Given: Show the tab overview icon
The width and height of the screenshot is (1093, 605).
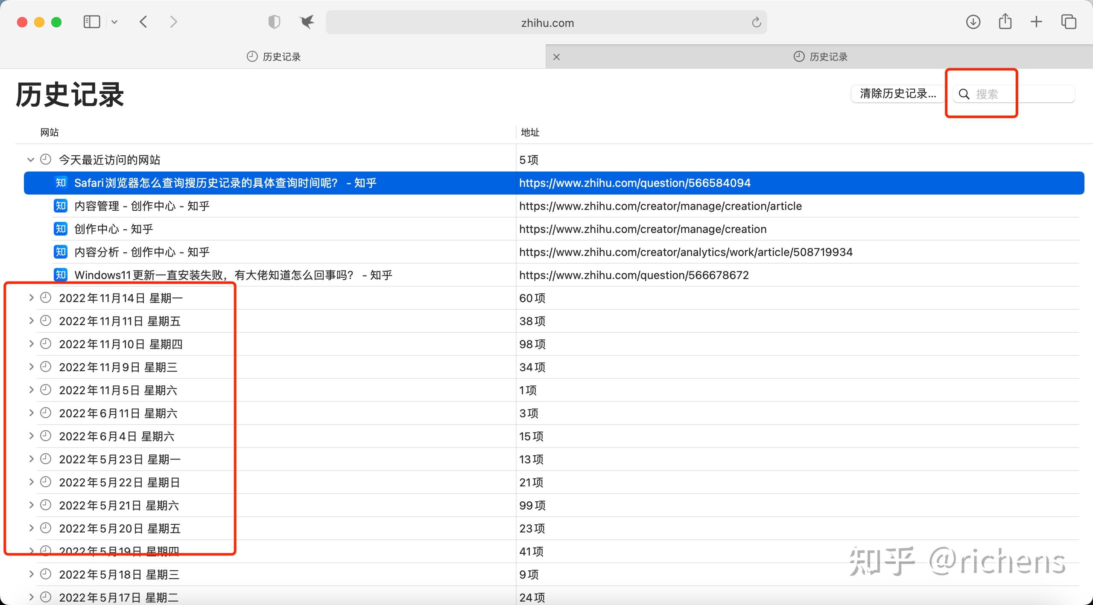Looking at the screenshot, I should (x=1069, y=22).
